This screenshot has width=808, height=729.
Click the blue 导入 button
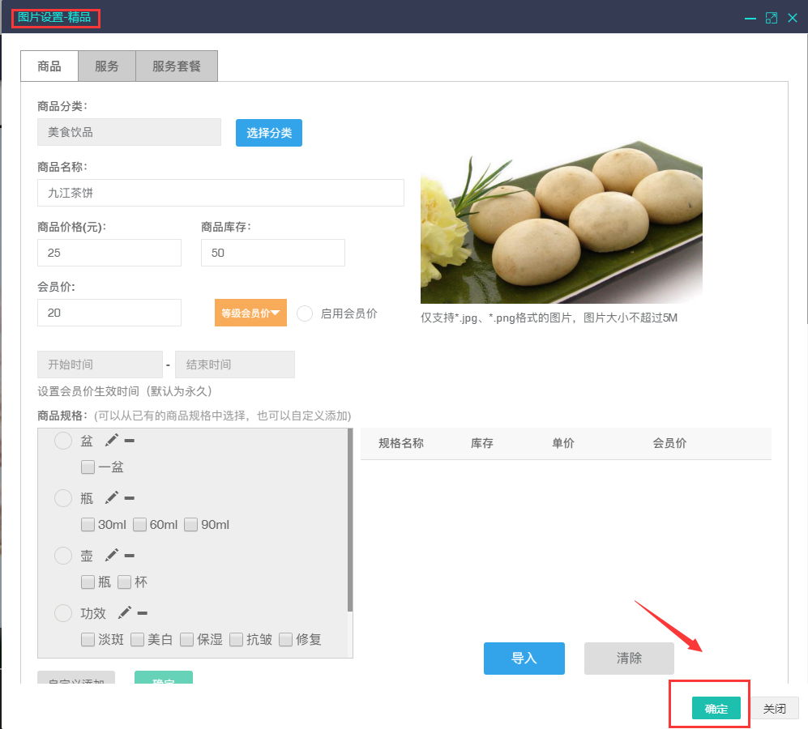524,658
